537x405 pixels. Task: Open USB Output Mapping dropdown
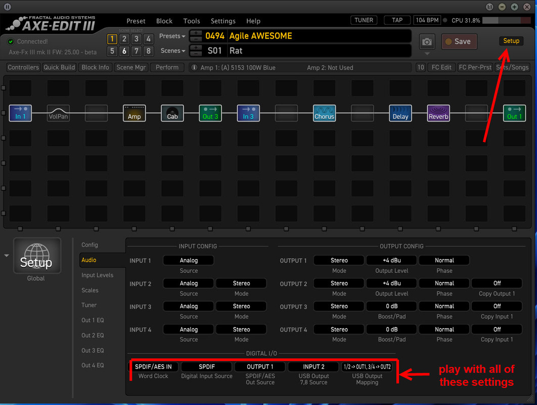(x=367, y=367)
